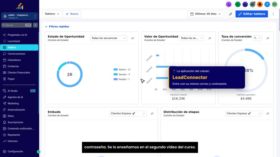Image resolution: width=280 pixels, height=157 pixels.
Task: Click the donut chart showing 26
Action: [x=70, y=74]
